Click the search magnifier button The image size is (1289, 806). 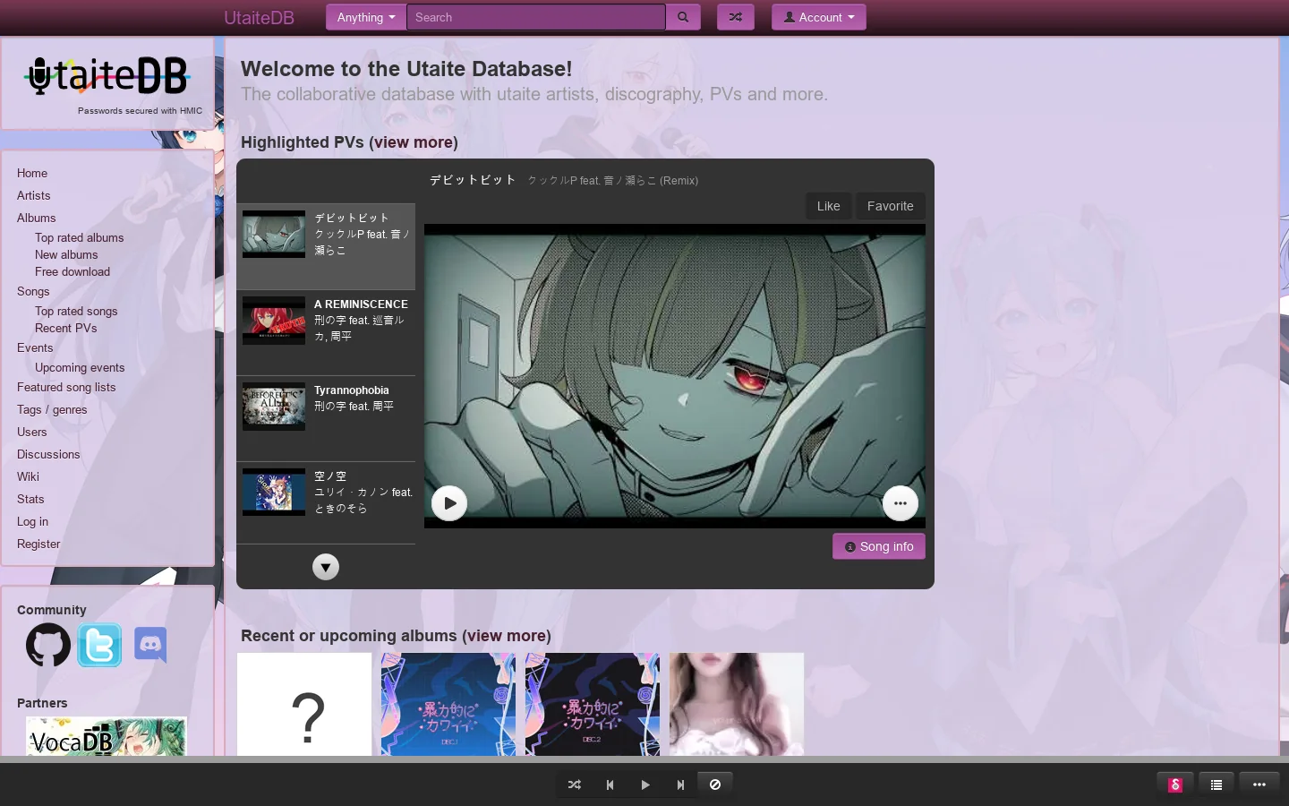(683, 17)
